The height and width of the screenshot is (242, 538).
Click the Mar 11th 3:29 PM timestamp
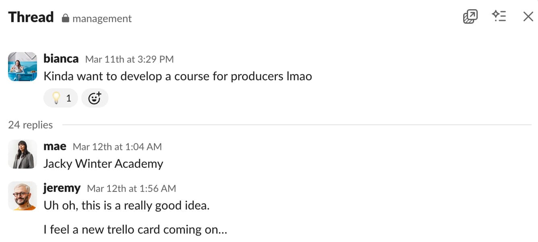(129, 59)
